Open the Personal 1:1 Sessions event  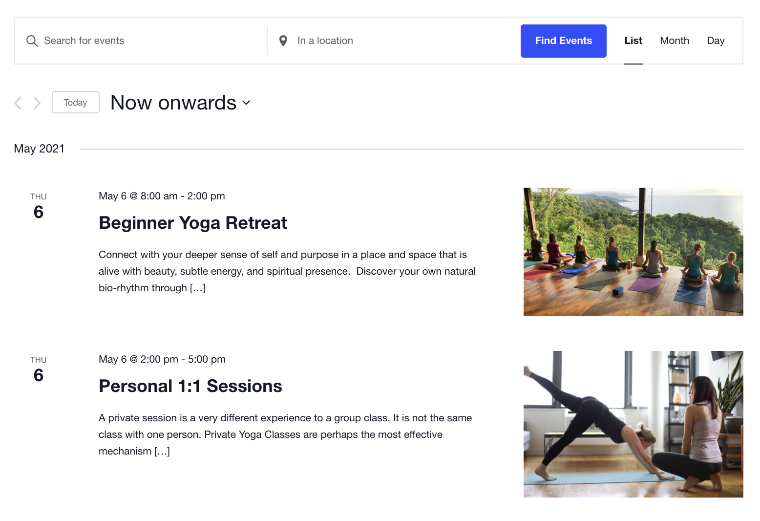[190, 386]
